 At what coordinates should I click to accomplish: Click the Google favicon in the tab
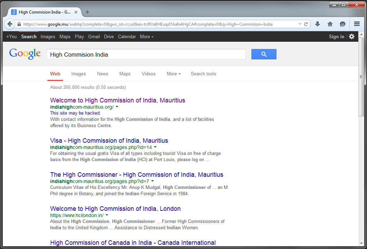(x=14, y=12)
